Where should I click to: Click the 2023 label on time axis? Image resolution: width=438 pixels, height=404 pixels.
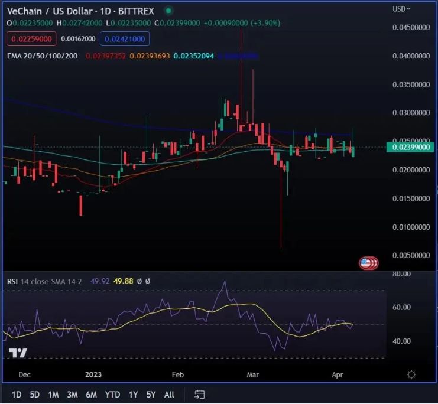point(93,374)
